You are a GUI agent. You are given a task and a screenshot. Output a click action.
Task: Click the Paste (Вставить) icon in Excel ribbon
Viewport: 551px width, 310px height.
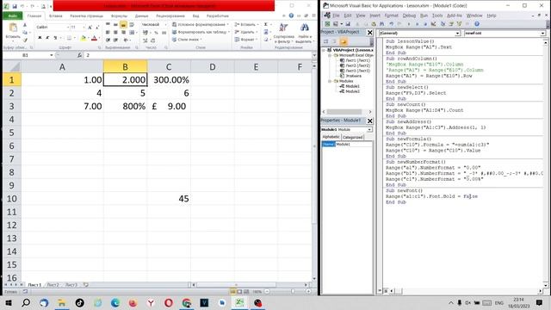tap(13, 28)
